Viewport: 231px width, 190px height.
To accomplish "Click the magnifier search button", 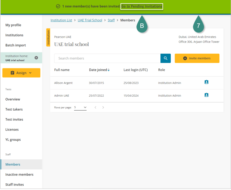I will coord(166,58).
